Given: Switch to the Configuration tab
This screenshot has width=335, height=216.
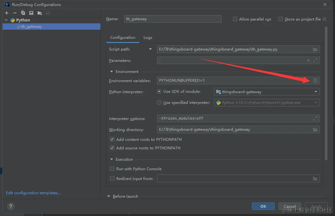Looking at the screenshot, I should coord(123,38).
